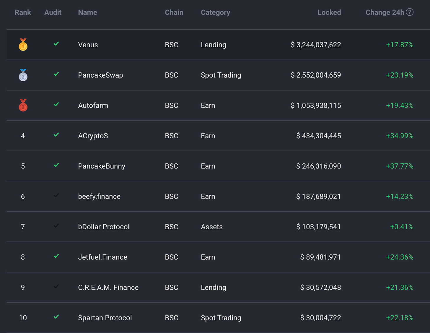Click the locked value $ 1,053,938,115
The height and width of the screenshot is (333, 430).
coord(316,105)
